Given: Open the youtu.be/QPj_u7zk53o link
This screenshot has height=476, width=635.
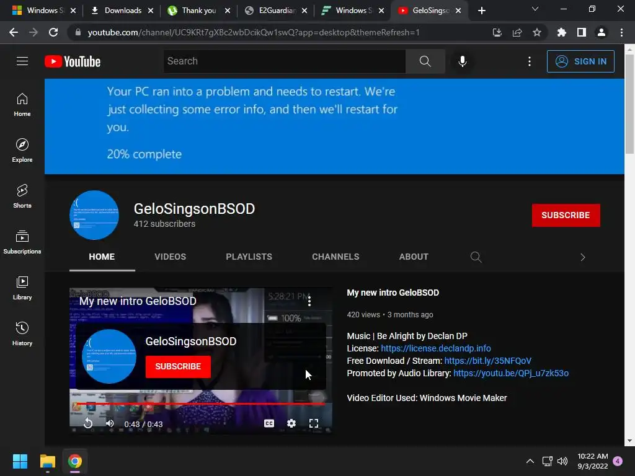Looking at the screenshot, I should (511, 373).
